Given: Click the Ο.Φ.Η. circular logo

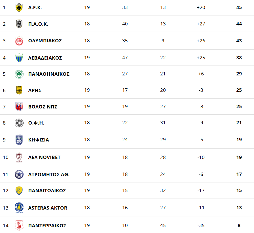Looking at the screenshot, I should pyautogui.click(x=19, y=123).
